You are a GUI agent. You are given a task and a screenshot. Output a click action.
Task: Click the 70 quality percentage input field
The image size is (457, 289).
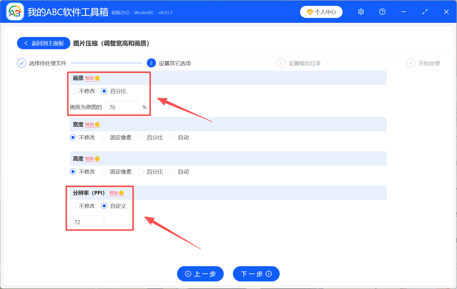click(x=122, y=107)
